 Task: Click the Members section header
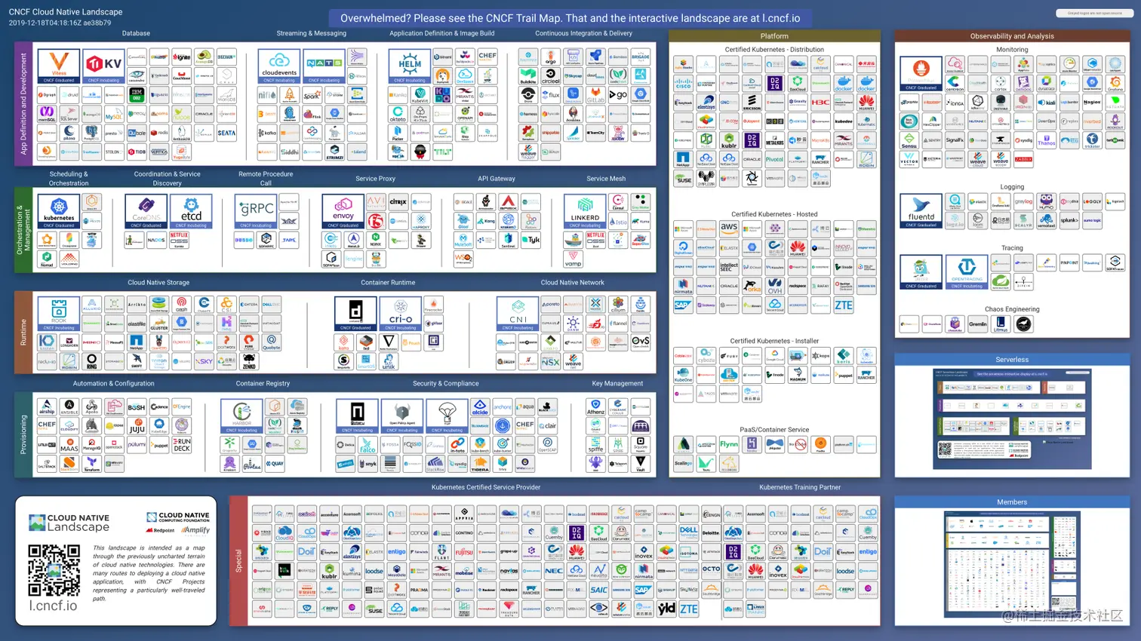[1012, 501]
